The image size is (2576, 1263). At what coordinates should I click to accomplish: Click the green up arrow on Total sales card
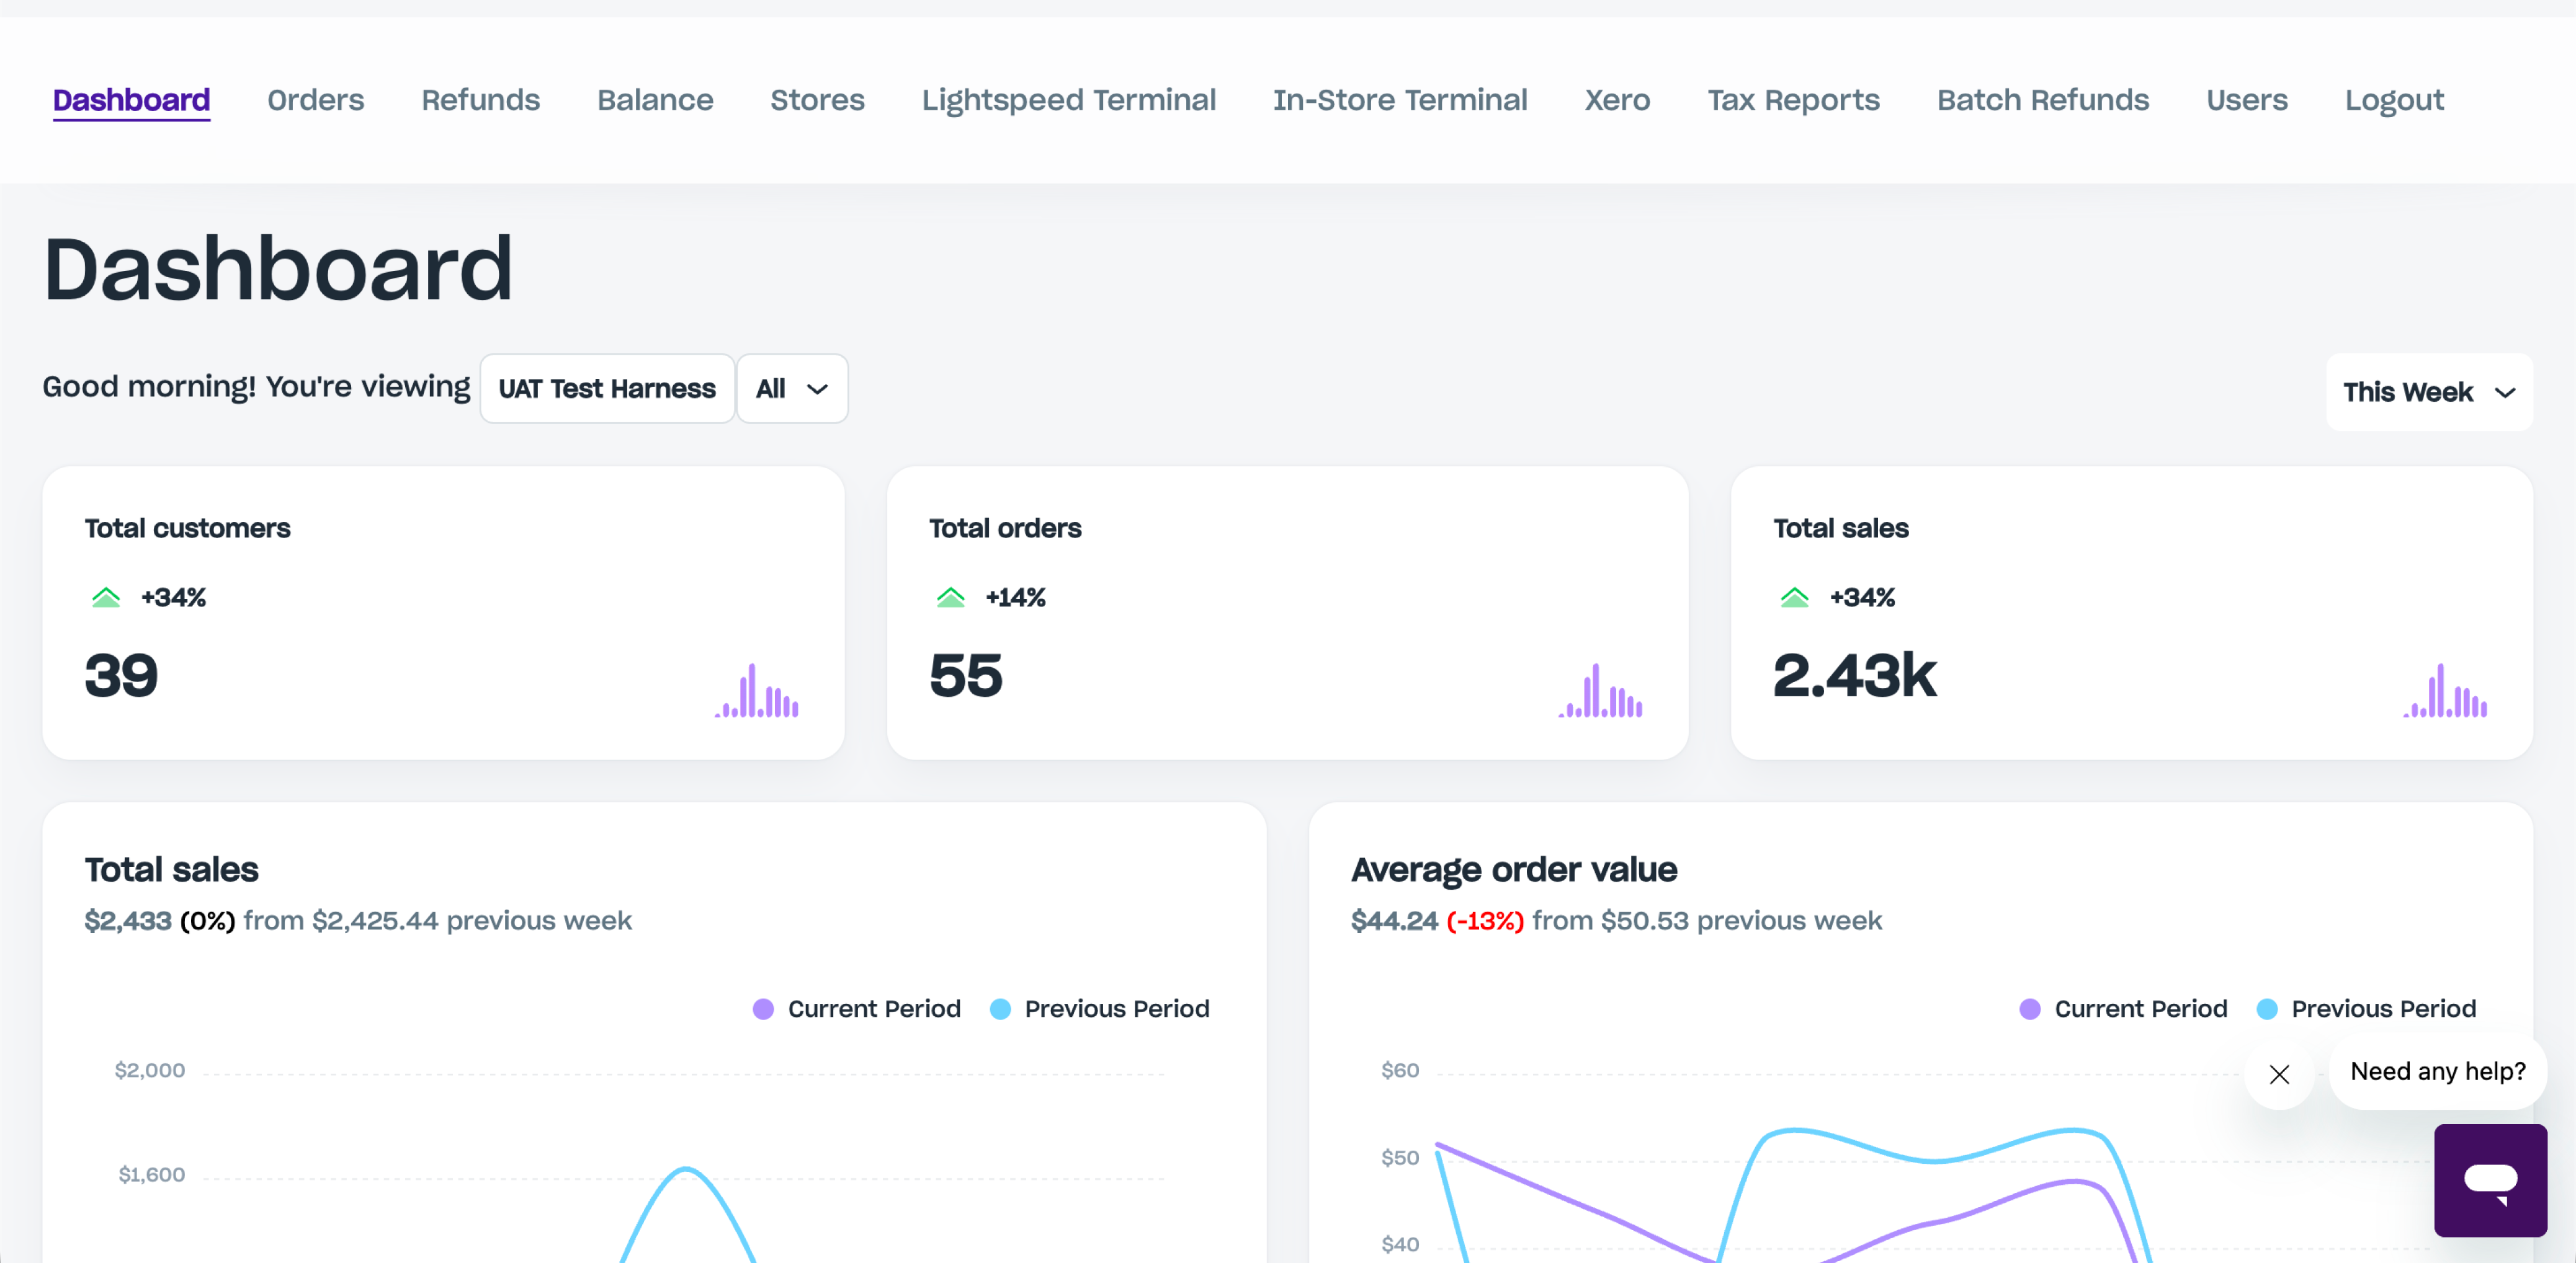point(1794,598)
